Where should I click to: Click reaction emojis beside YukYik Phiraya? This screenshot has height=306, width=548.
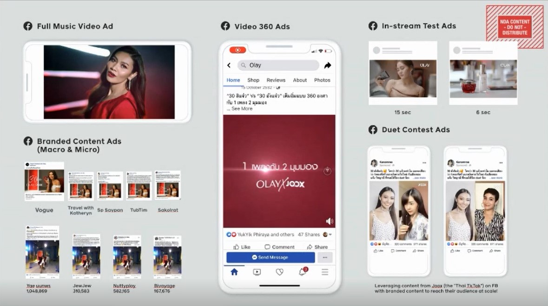click(x=231, y=234)
